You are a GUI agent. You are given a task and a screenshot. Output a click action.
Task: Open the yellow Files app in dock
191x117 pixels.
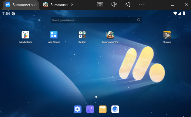coord(103,109)
